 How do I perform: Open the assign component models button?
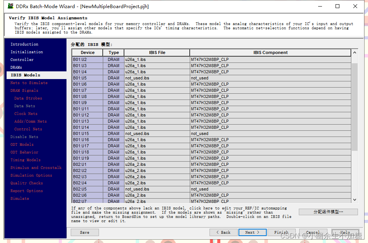(x=328, y=212)
